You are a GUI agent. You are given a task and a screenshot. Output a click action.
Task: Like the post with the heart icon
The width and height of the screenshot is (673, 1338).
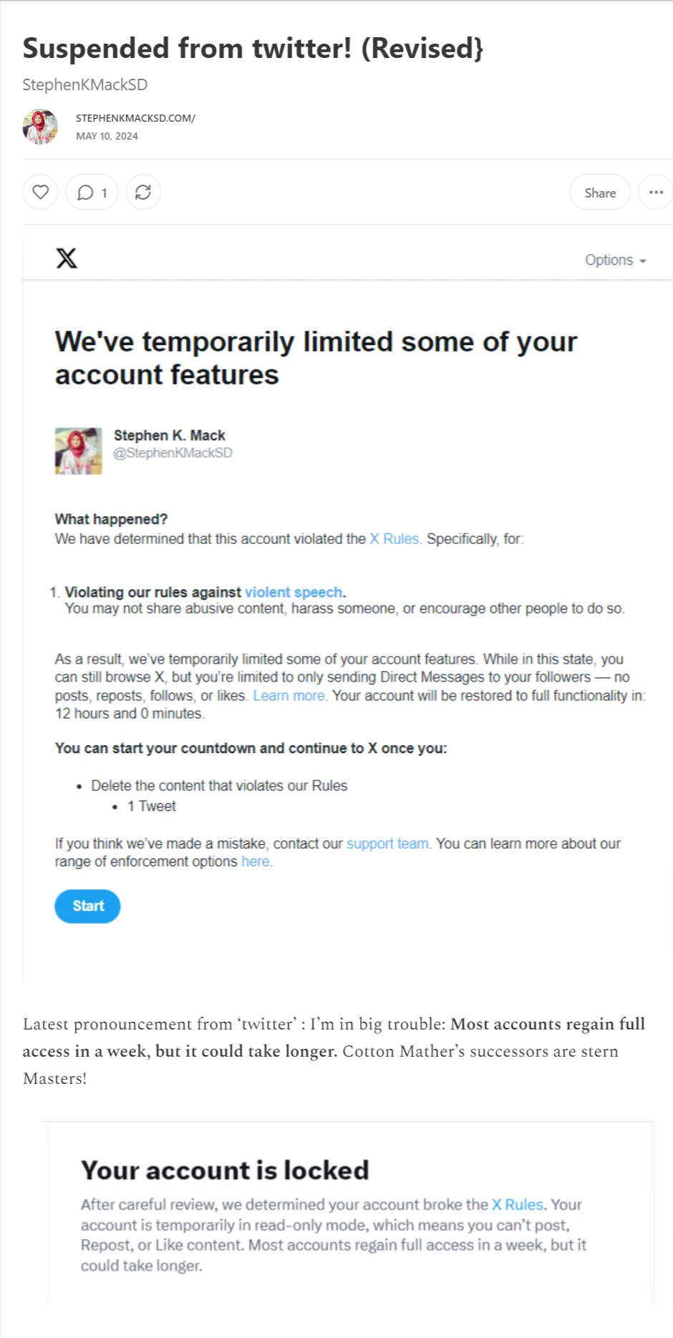pyautogui.click(x=40, y=192)
